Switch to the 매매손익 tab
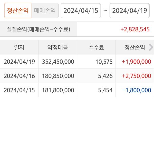Viewport: 154px width, 154px height. point(45,11)
